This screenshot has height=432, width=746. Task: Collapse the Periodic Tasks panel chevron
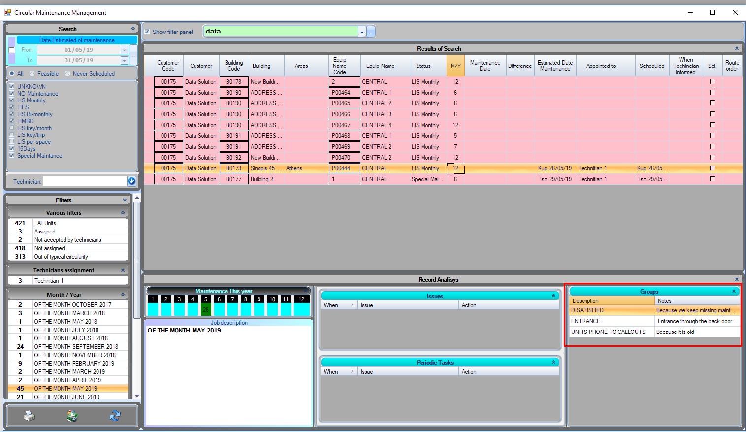coord(553,363)
